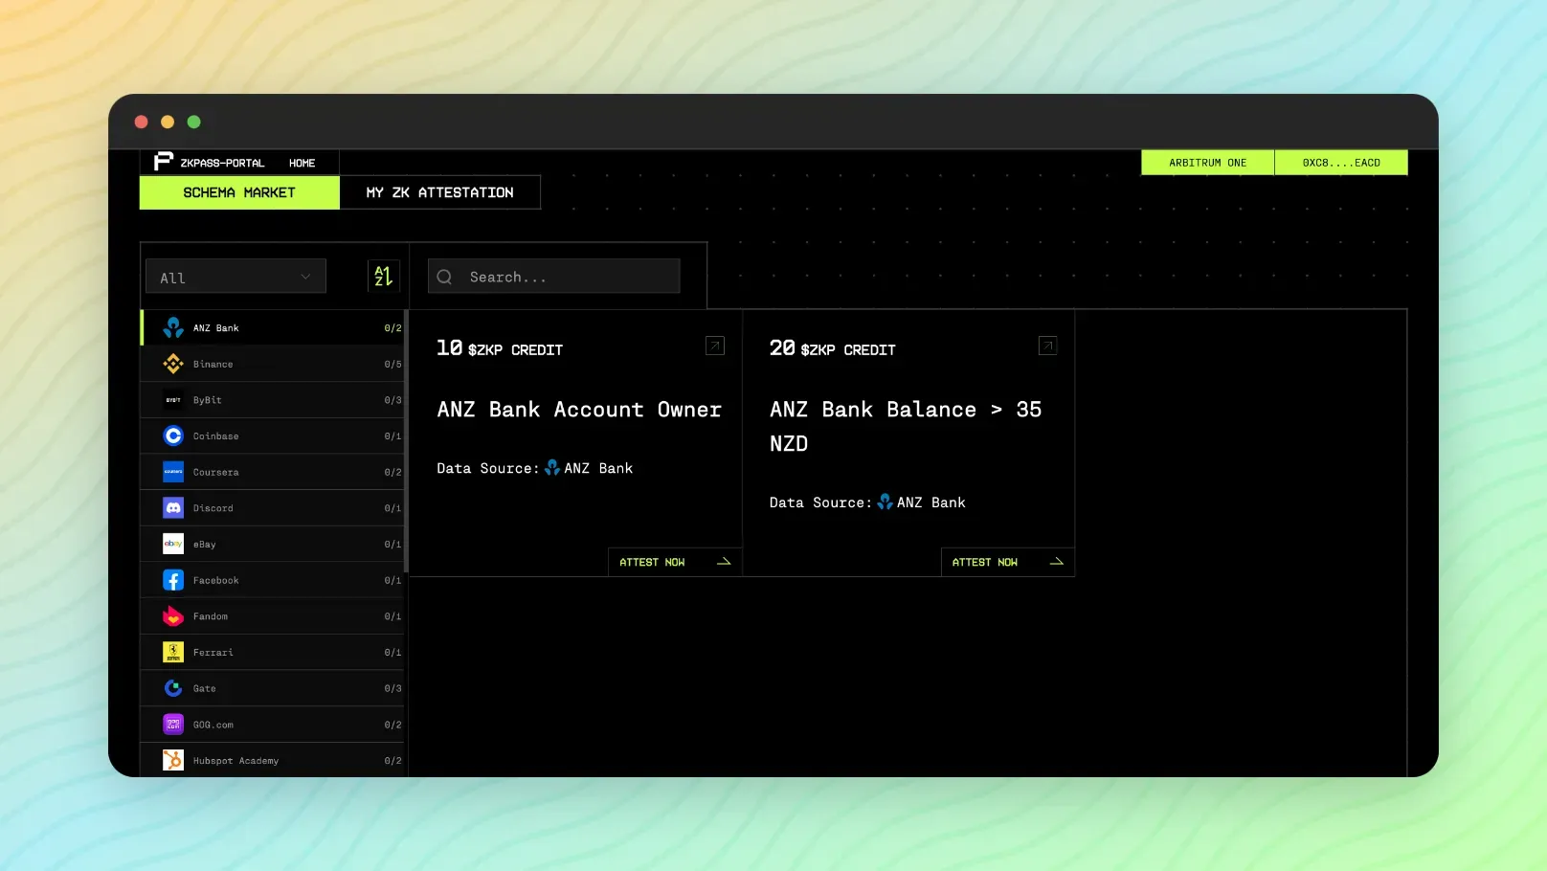Click the red close window button
The image size is (1547, 871).
pos(142,122)
